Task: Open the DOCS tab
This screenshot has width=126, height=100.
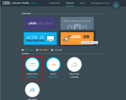Action: (82, 3)
